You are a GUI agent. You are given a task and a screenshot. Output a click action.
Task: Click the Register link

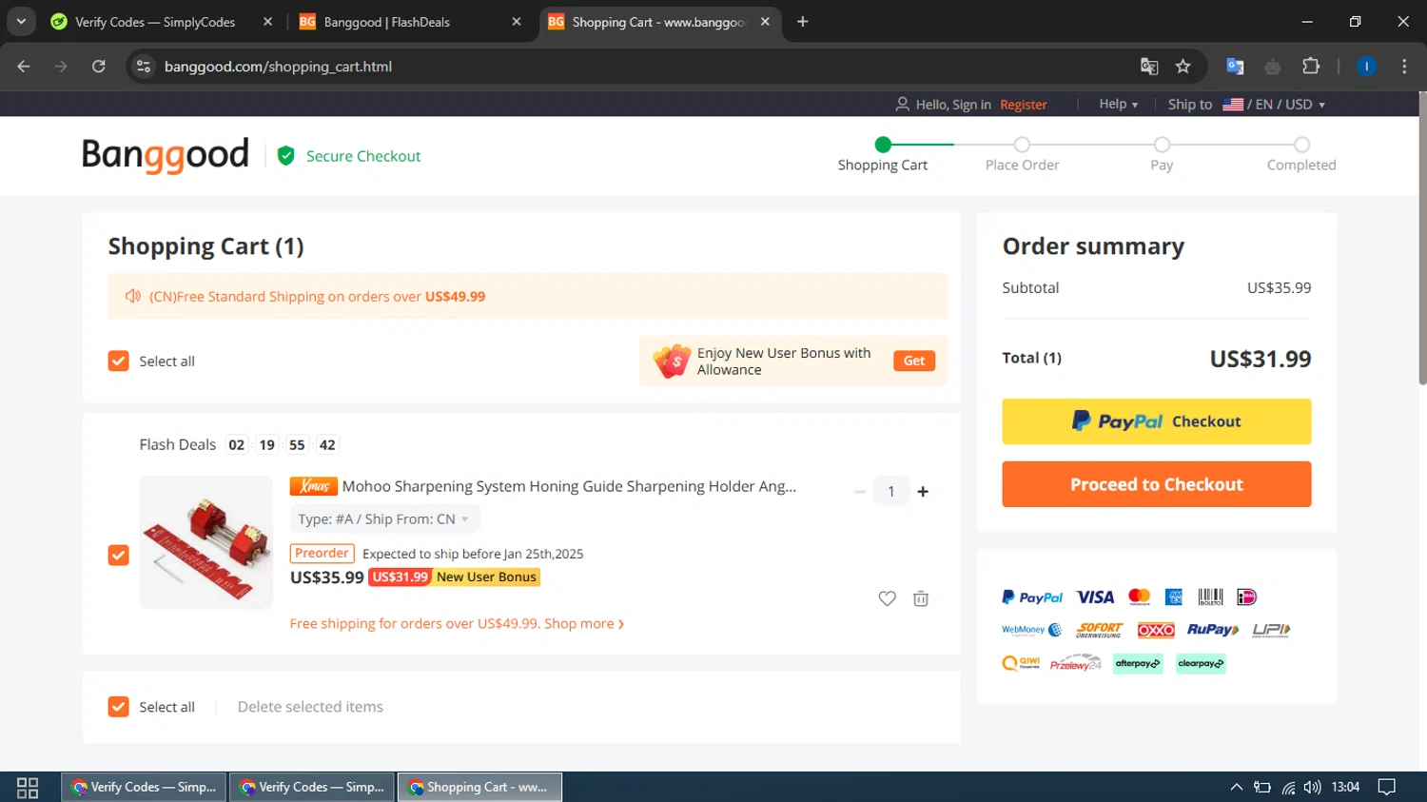(x=1024, y=105)
